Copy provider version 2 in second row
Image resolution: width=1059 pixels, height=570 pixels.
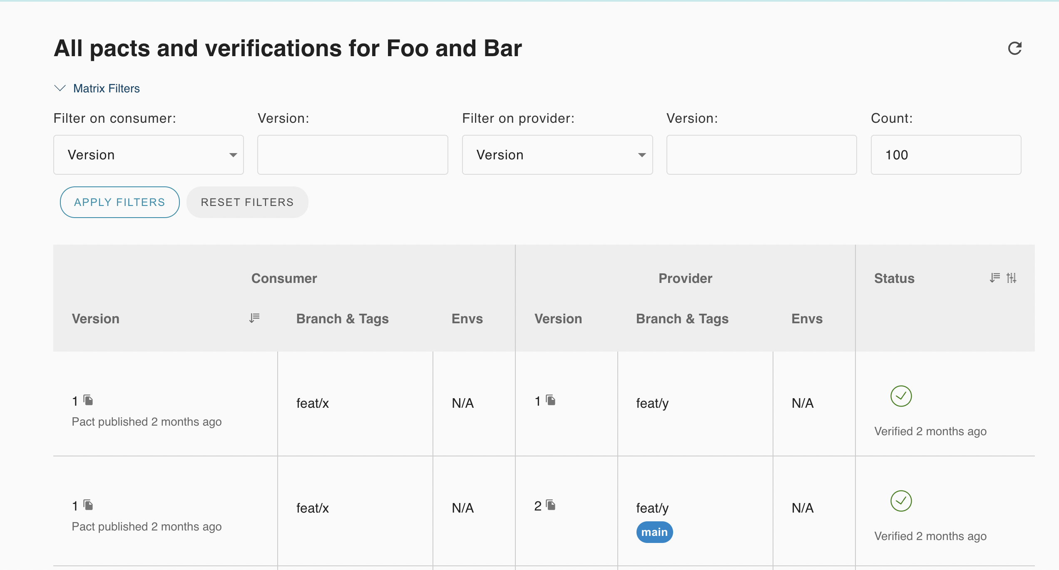click(551, 505)
